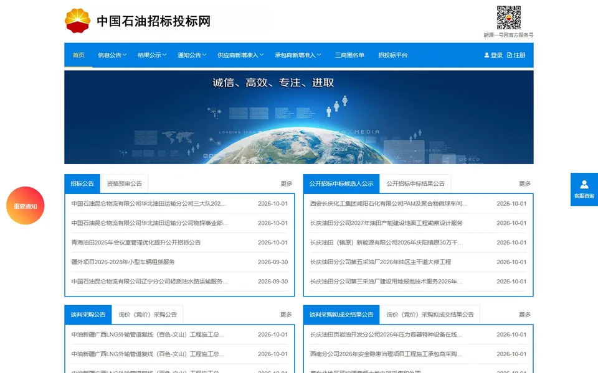Open 第五采油厂2026年油区主干道大修工程 notice
This screenshot has height=373, width=598.
pyautogui.click(x=380, y=262)
